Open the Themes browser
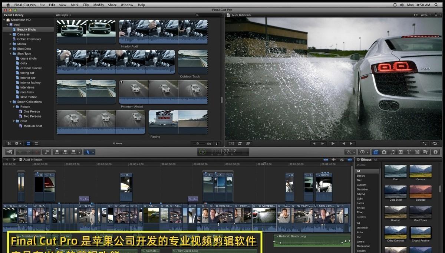 pos(426,152)
